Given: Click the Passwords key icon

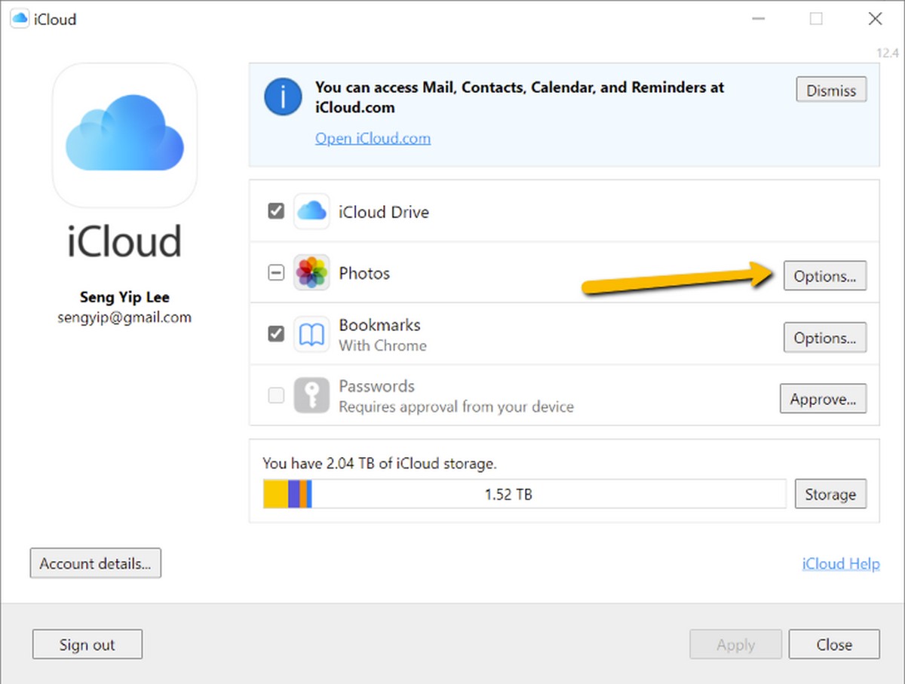Looking at the screenshot, I should 311,395.
